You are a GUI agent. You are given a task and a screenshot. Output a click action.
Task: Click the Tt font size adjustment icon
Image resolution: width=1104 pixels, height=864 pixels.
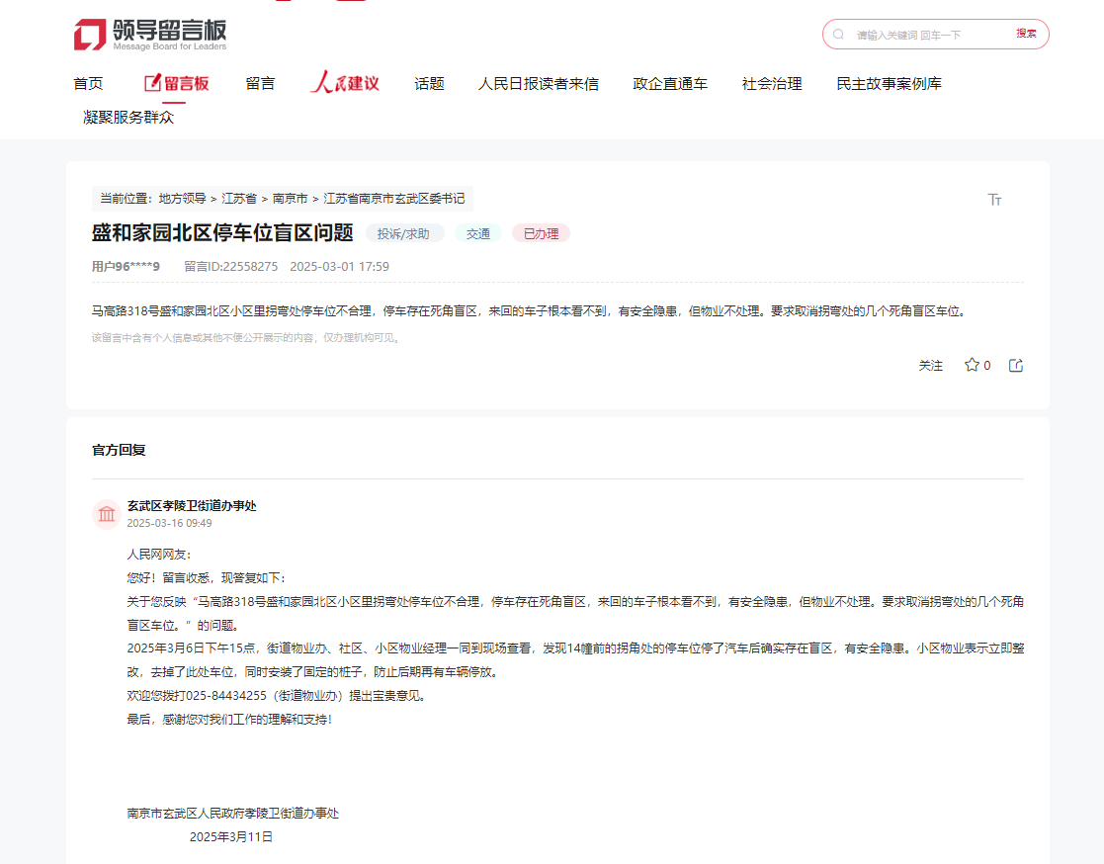click(x=995, y=199)
